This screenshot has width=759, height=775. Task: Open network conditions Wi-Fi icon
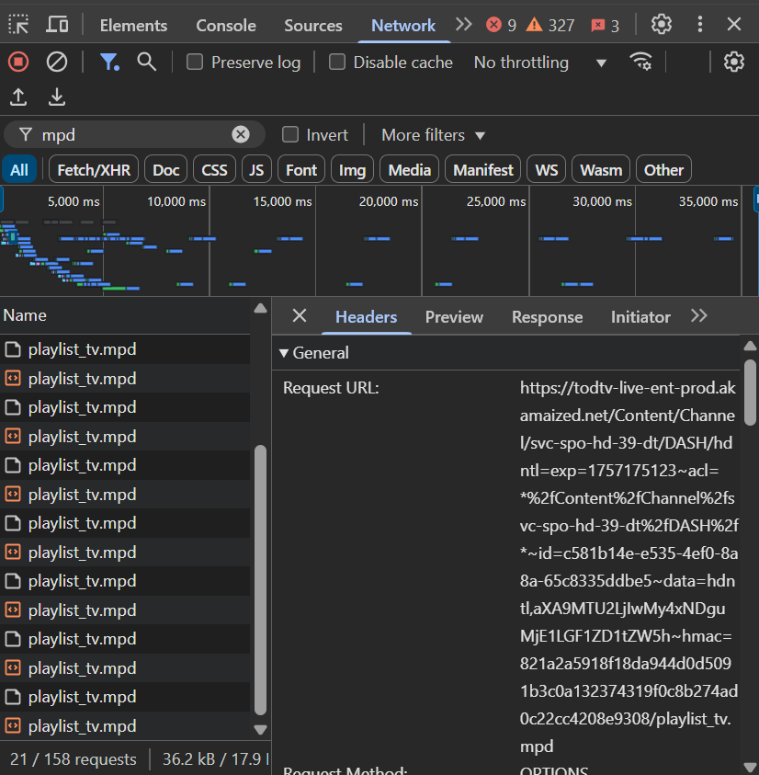640,62
